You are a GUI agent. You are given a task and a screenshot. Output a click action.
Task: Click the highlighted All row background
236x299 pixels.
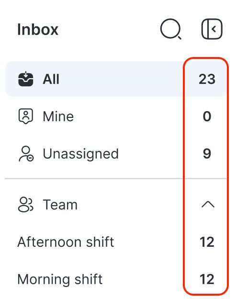116,79
